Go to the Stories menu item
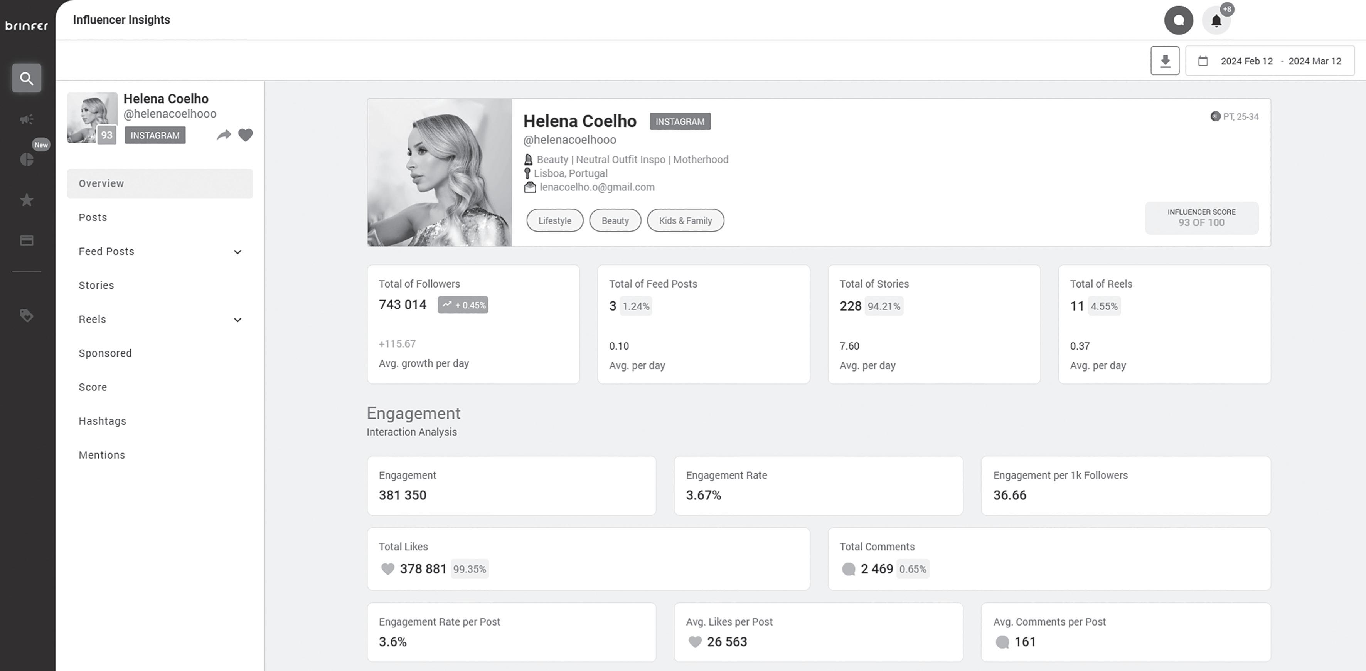 96,286
